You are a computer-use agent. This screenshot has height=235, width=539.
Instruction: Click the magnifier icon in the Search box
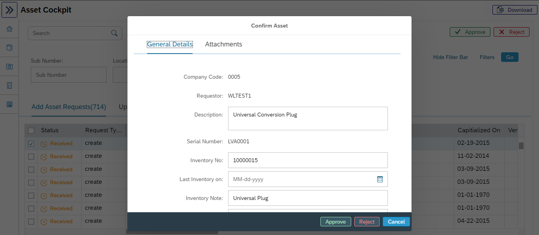tap(114, 33)
